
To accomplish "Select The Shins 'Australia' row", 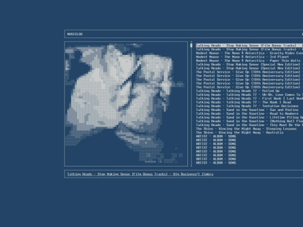I will tap(240, 133).
